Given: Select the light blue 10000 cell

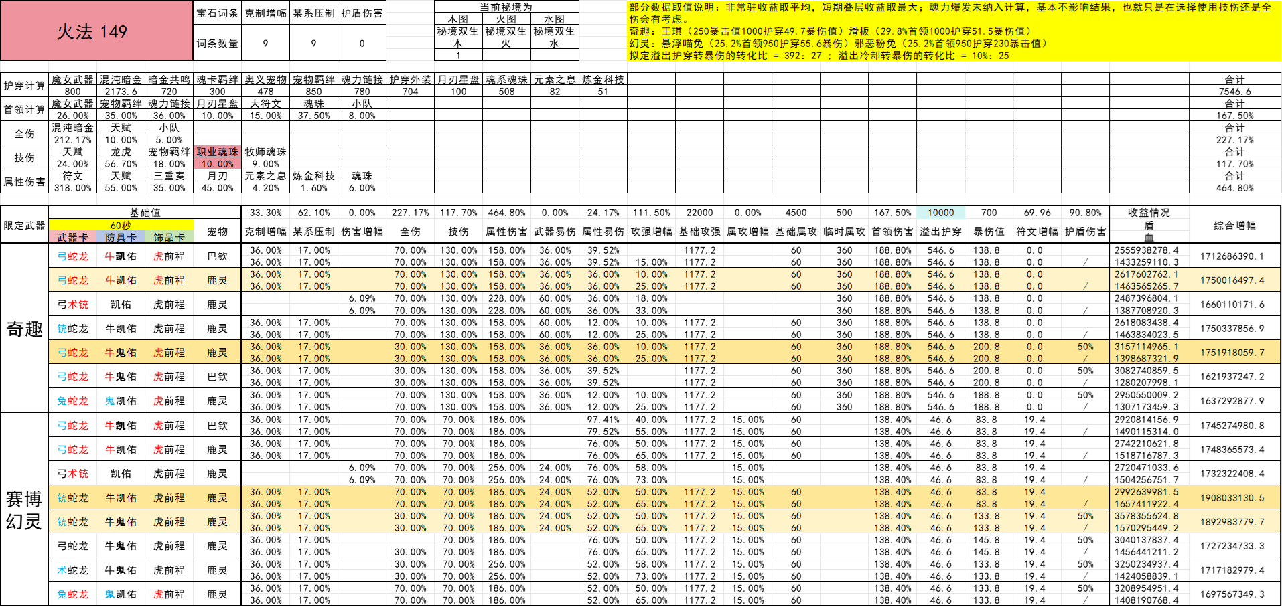Looking at the screenshot, I should coord(940,212).
